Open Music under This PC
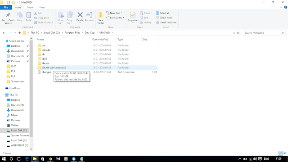 pyautogui.click(x=14, y=115)
